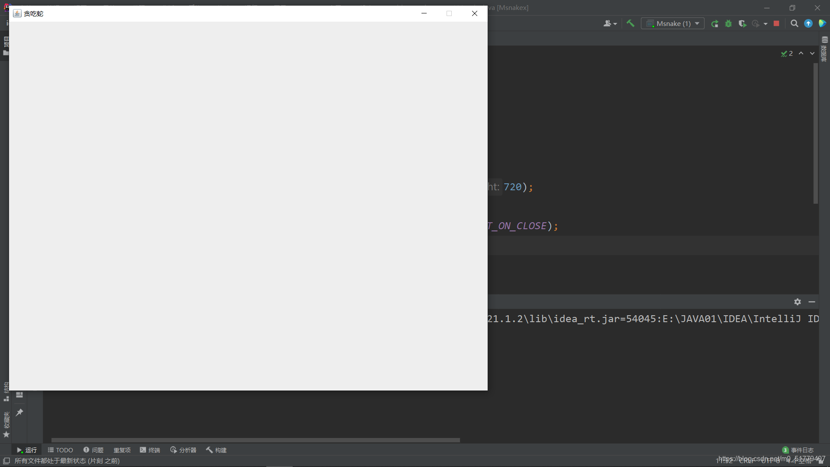The height and width of the screenshot is (467, 830).
Task: Open Search Everywhere with the magnifier icon
Action: 794,24
